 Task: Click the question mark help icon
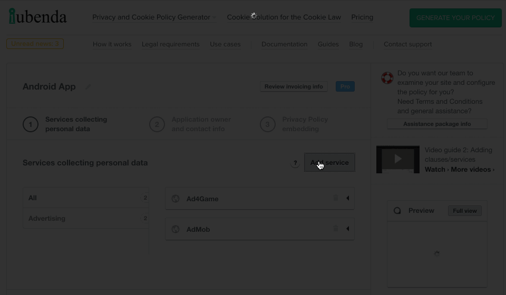point(295,163)
